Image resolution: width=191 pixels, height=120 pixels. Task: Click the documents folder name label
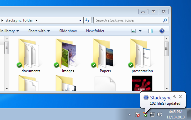click(x=31, y=71)
